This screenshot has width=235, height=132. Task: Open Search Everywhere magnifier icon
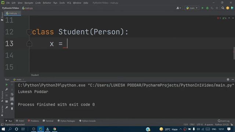click(x=223, y=8)
